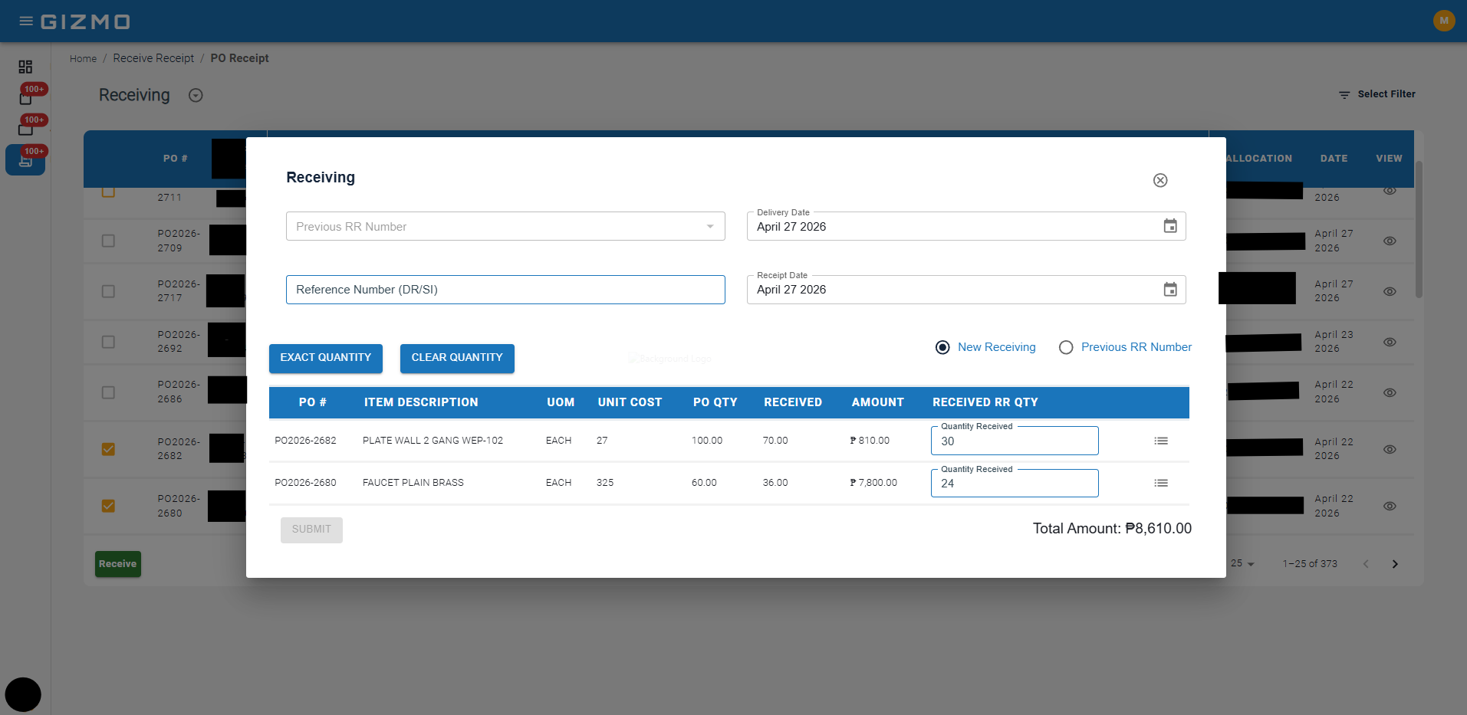
Task: Click the Delivery Date field April 27 2026
Action: pyautogui.click(x=966, y=226)
